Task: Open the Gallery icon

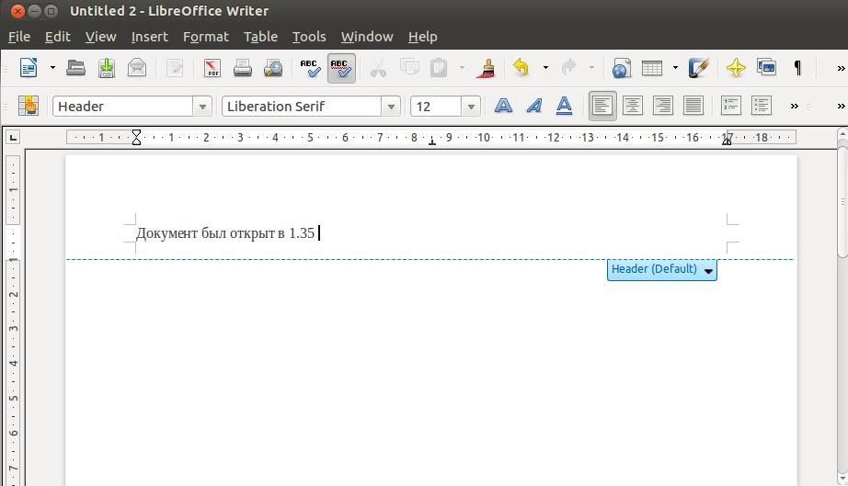Action: 767,68
